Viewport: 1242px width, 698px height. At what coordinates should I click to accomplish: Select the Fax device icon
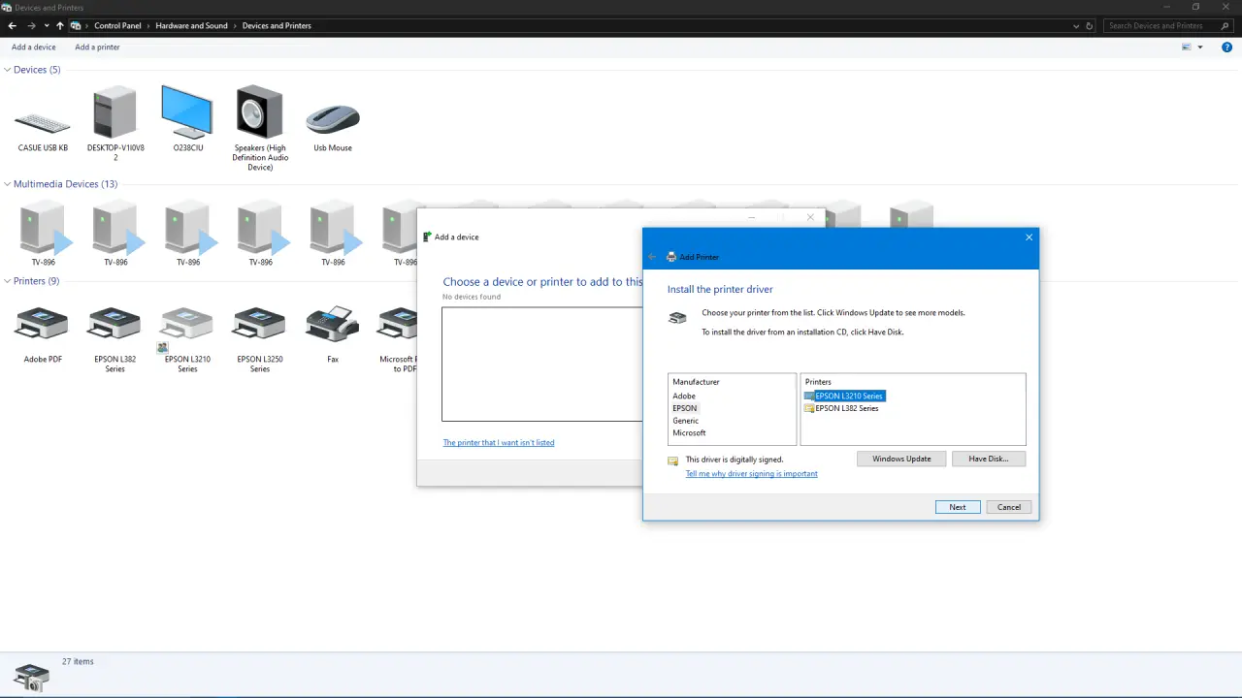click(333, 333)
